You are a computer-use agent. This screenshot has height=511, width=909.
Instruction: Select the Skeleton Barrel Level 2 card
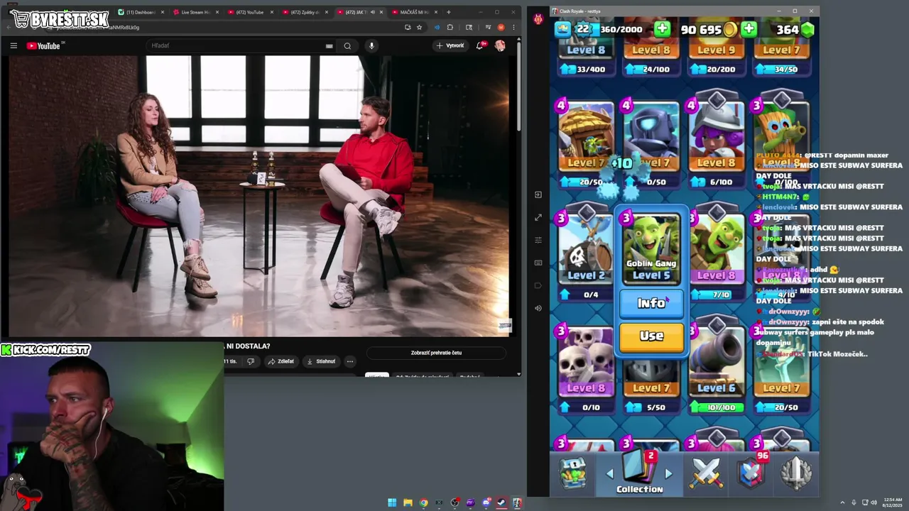click(586, 248)
